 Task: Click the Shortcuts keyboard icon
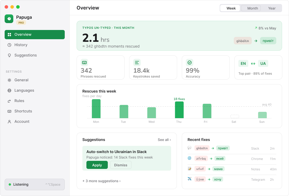point(10,111)
